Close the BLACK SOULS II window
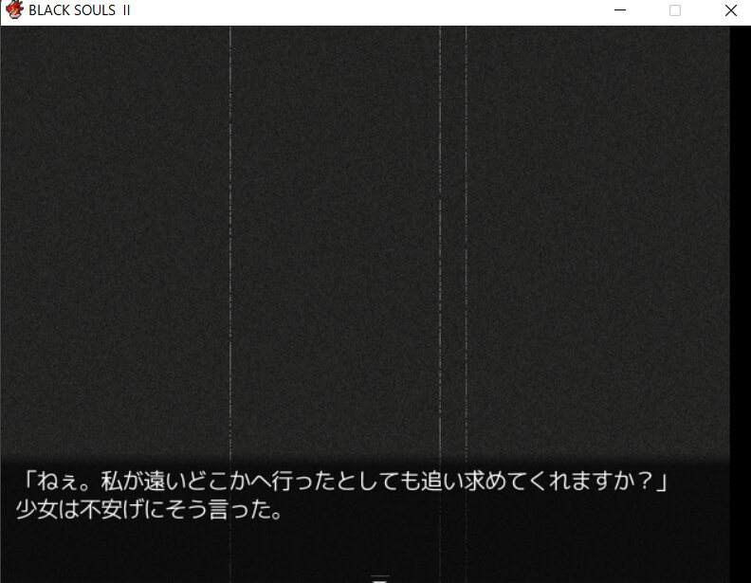Image resolution: width=751 pixels, height=583 pixels. click(730, 10)
